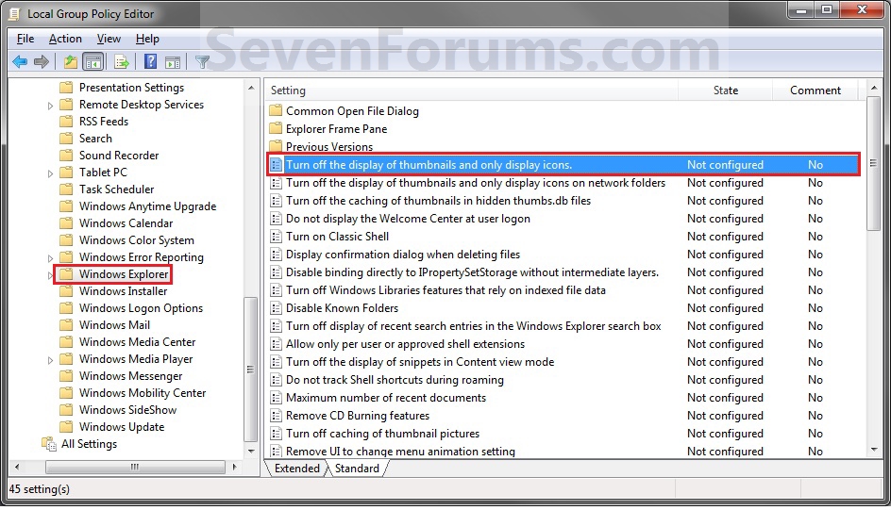Select Task Scheduler in the tree
The width and height of the screenshot is (891, 510).
116,189
